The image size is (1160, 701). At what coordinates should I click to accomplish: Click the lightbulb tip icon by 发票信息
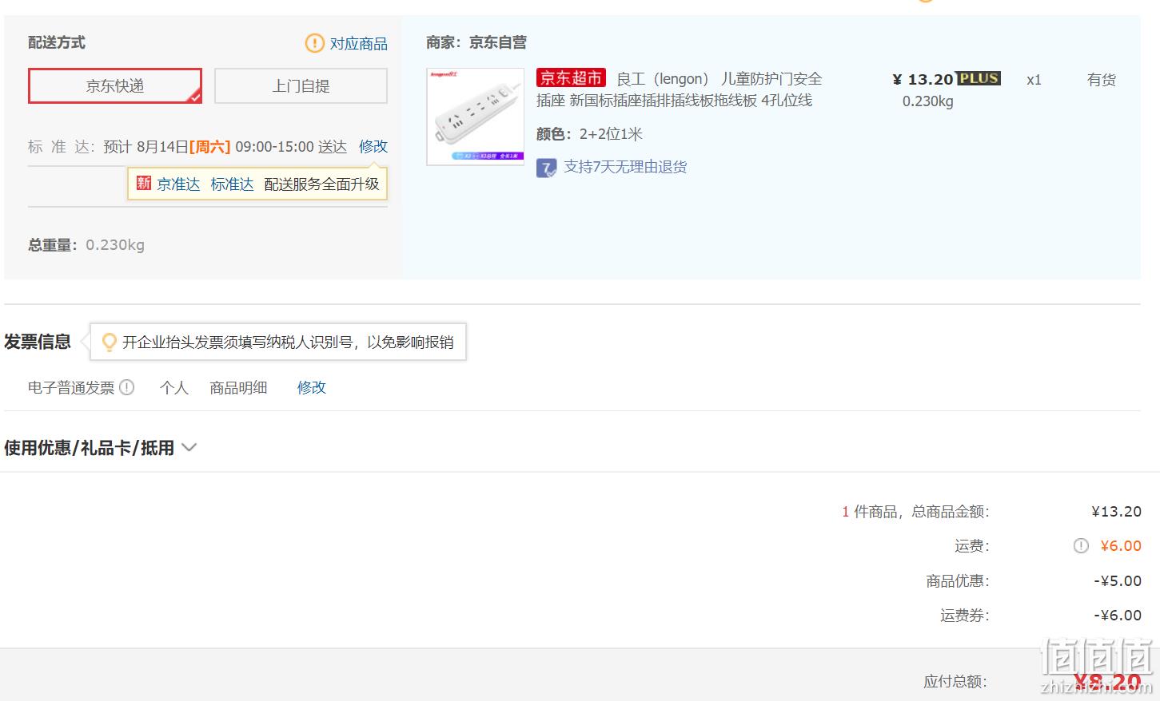pyautogui.click(x=110, y=342)
